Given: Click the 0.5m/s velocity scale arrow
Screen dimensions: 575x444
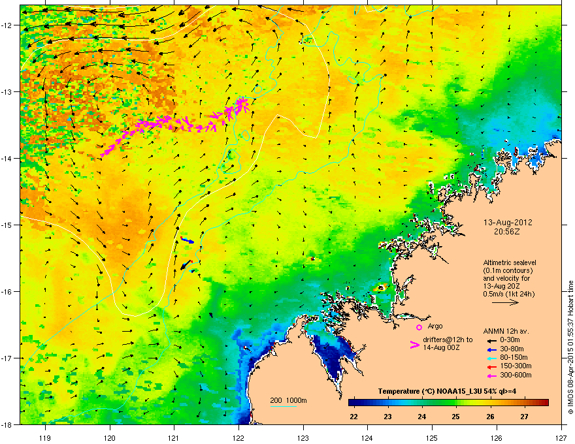Looking at the screenshot, I should pos(505,302).
